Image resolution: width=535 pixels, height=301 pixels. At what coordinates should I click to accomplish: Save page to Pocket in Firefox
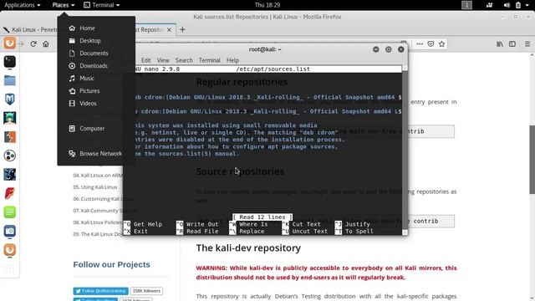431,44
